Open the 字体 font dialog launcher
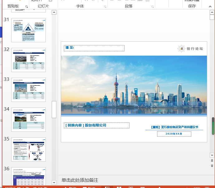Screen dimensions: 215x188 click(x=105, y=7)
